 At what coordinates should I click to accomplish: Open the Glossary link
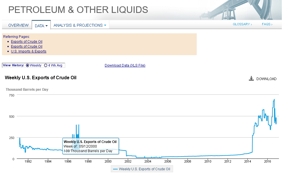point(242,24)
